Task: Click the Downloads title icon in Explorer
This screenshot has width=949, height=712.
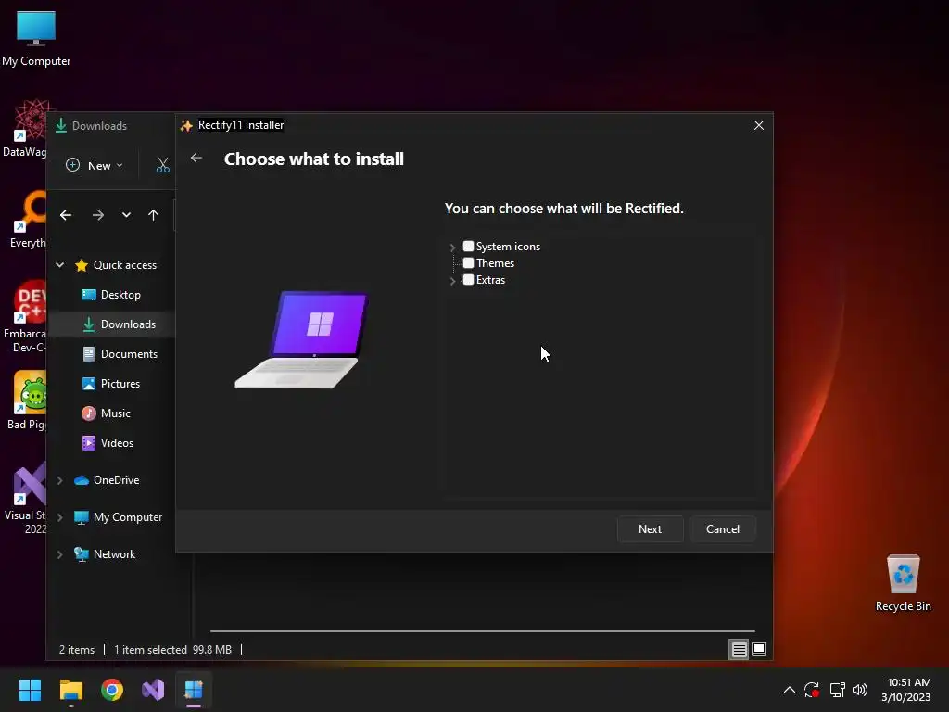Action: point(61,125)
